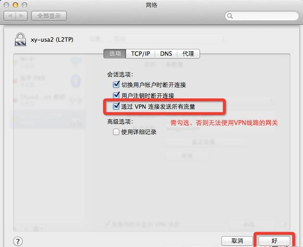Toggle 通过 VPN 连接发送所有流量 checkbox
303x247 pixels.
116,106
